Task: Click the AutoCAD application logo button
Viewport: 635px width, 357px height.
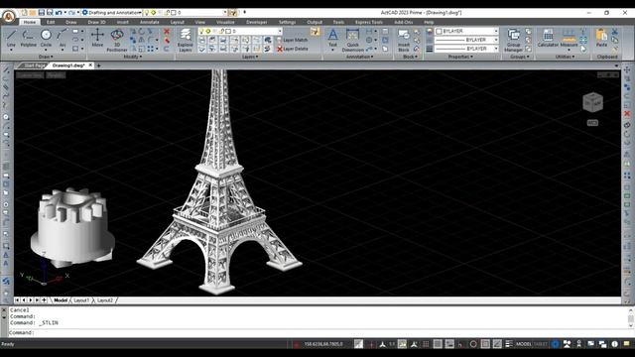Action: tap(9, 16)
